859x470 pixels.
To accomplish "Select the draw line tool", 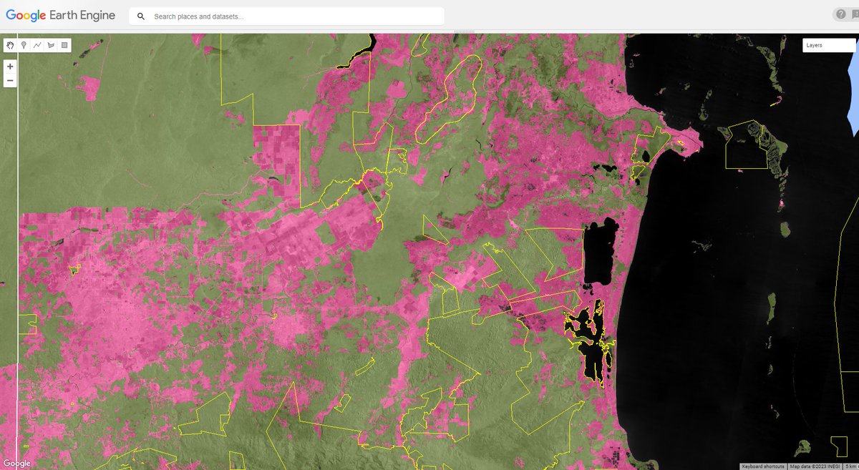I will click(x=37, y=45).
